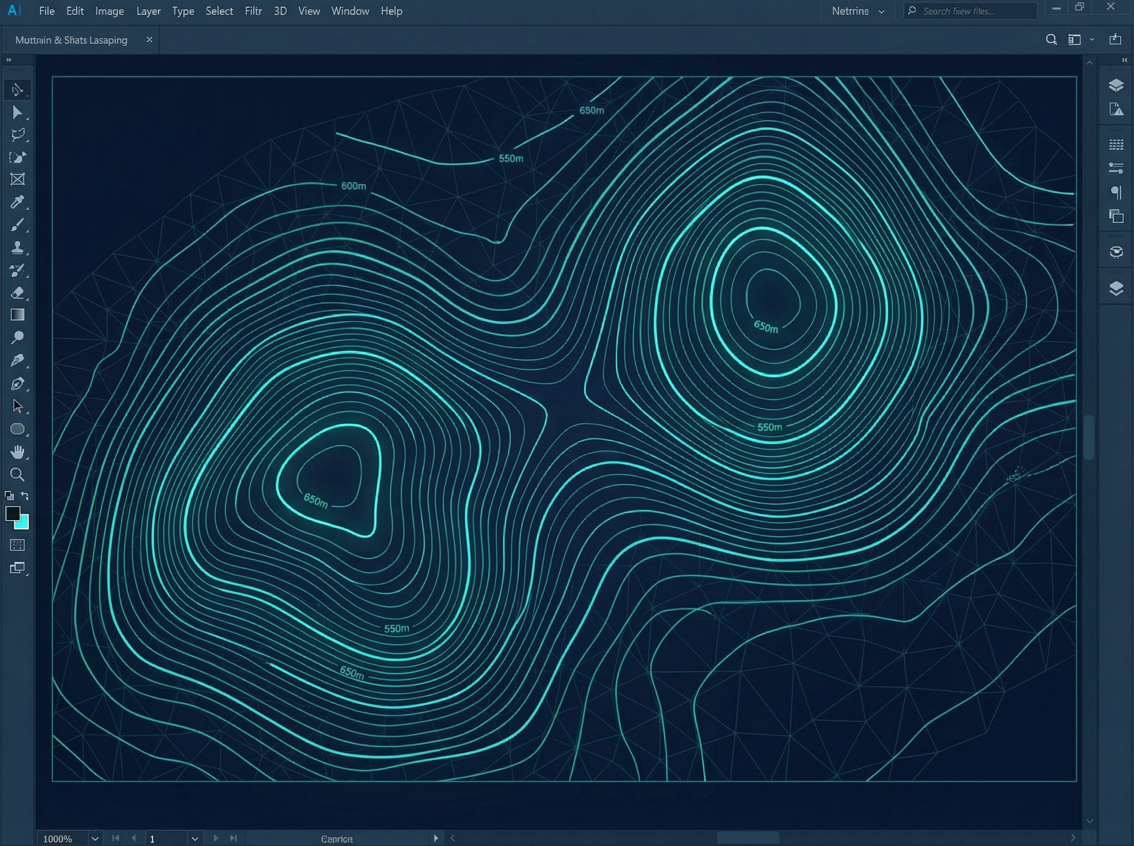The height and width of the screenshot is (846, 1134).
Task: Open the Filter menu
Action: (253, 11)
